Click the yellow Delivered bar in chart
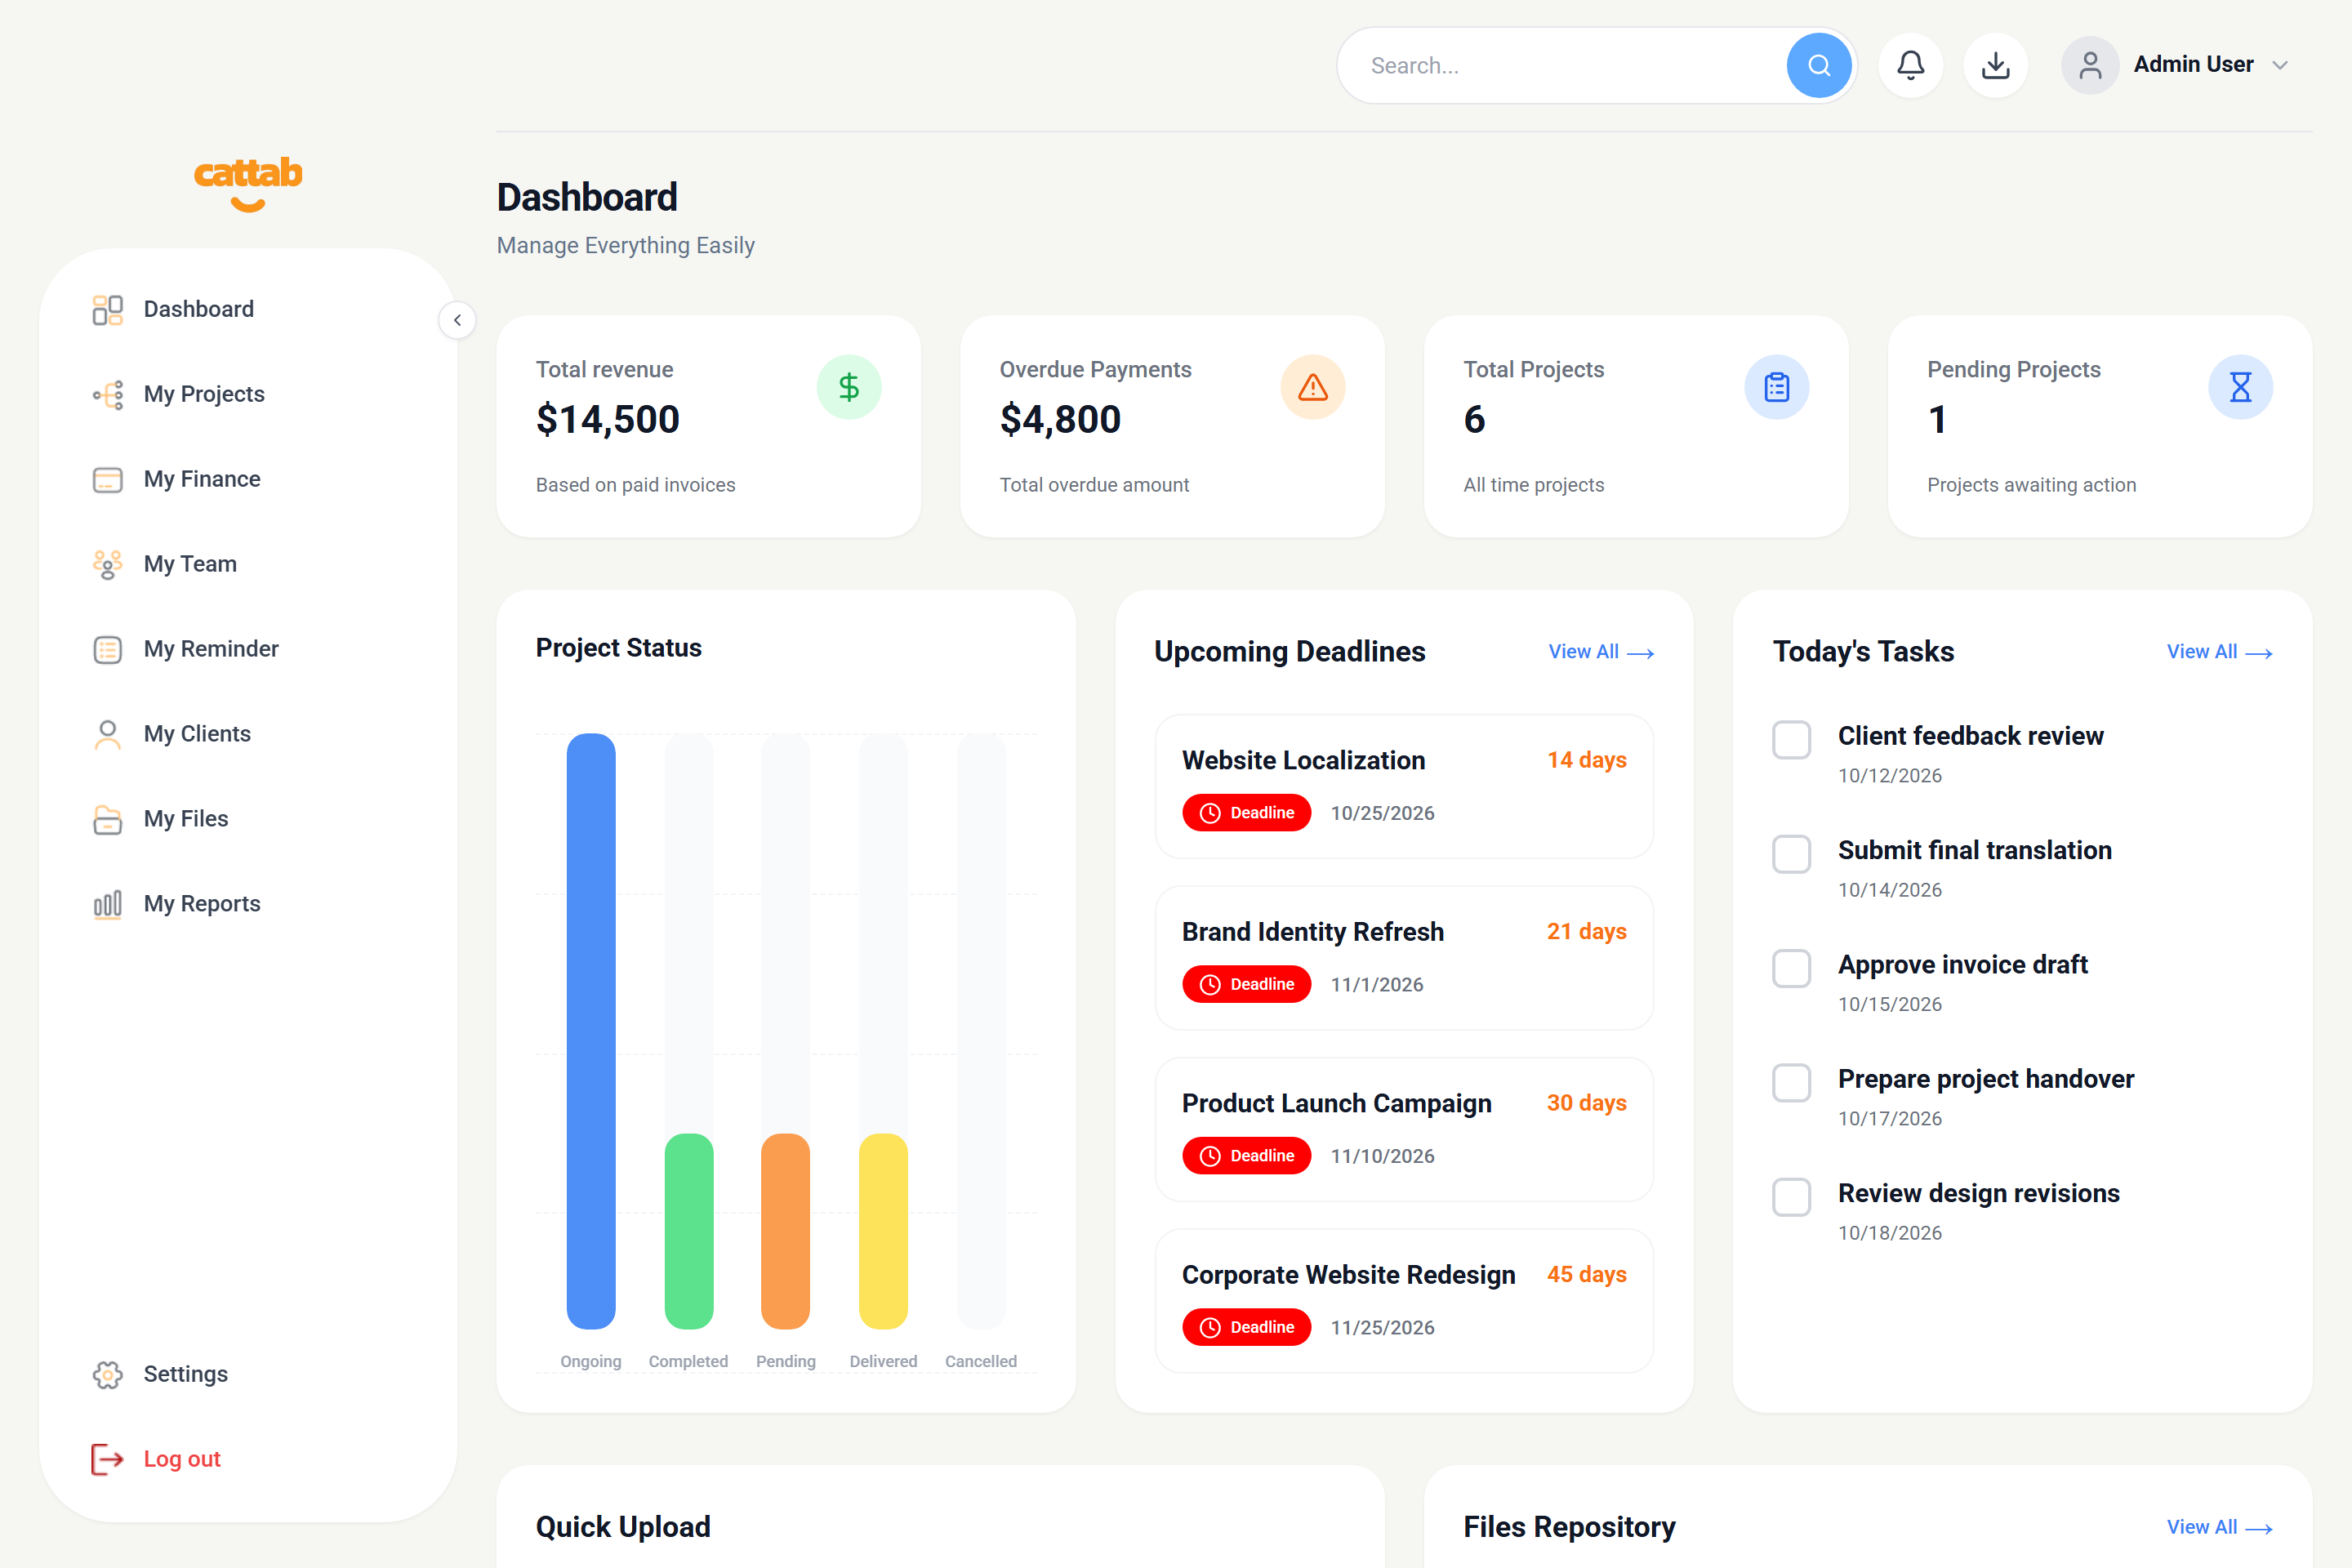This screenshot has width=2352, height=1568. [883, 1231]
